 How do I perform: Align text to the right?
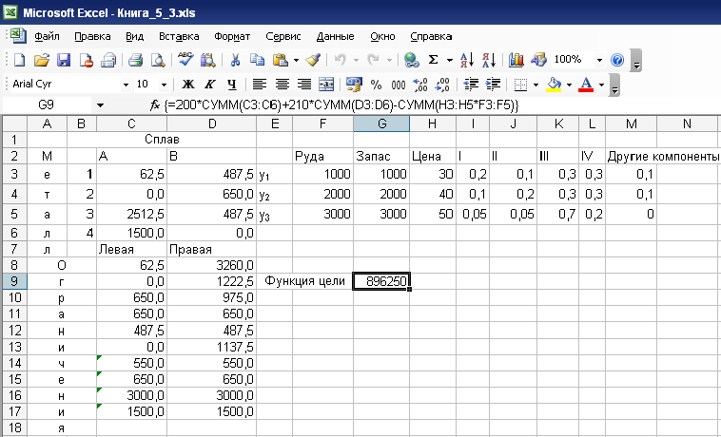(304, 85)
